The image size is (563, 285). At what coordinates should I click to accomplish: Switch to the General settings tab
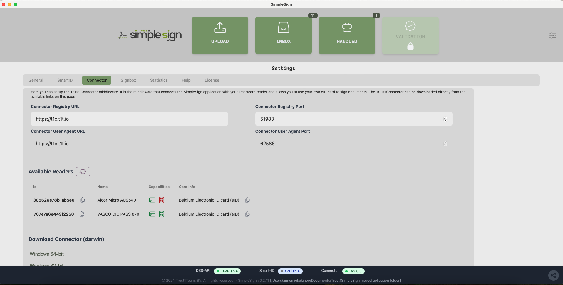pos(36,80)
